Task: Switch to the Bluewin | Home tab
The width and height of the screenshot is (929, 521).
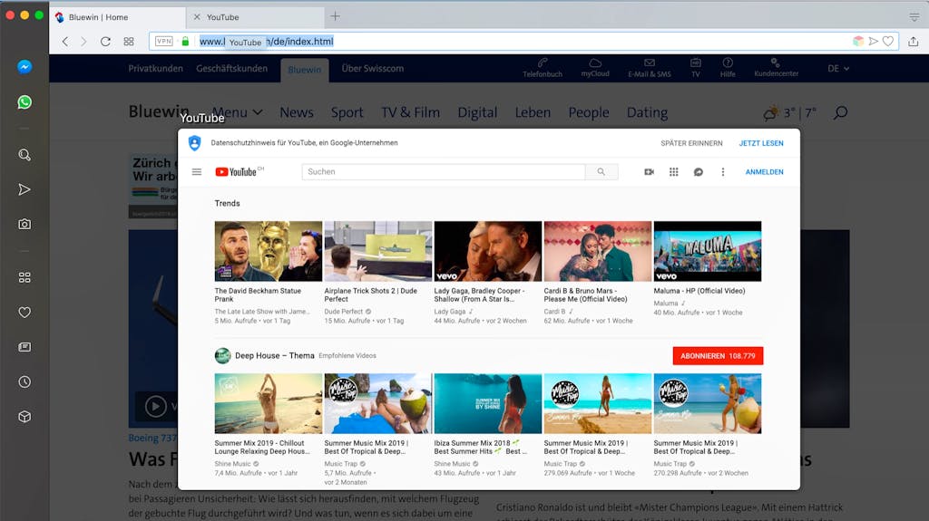Action: tap(117, 17)
